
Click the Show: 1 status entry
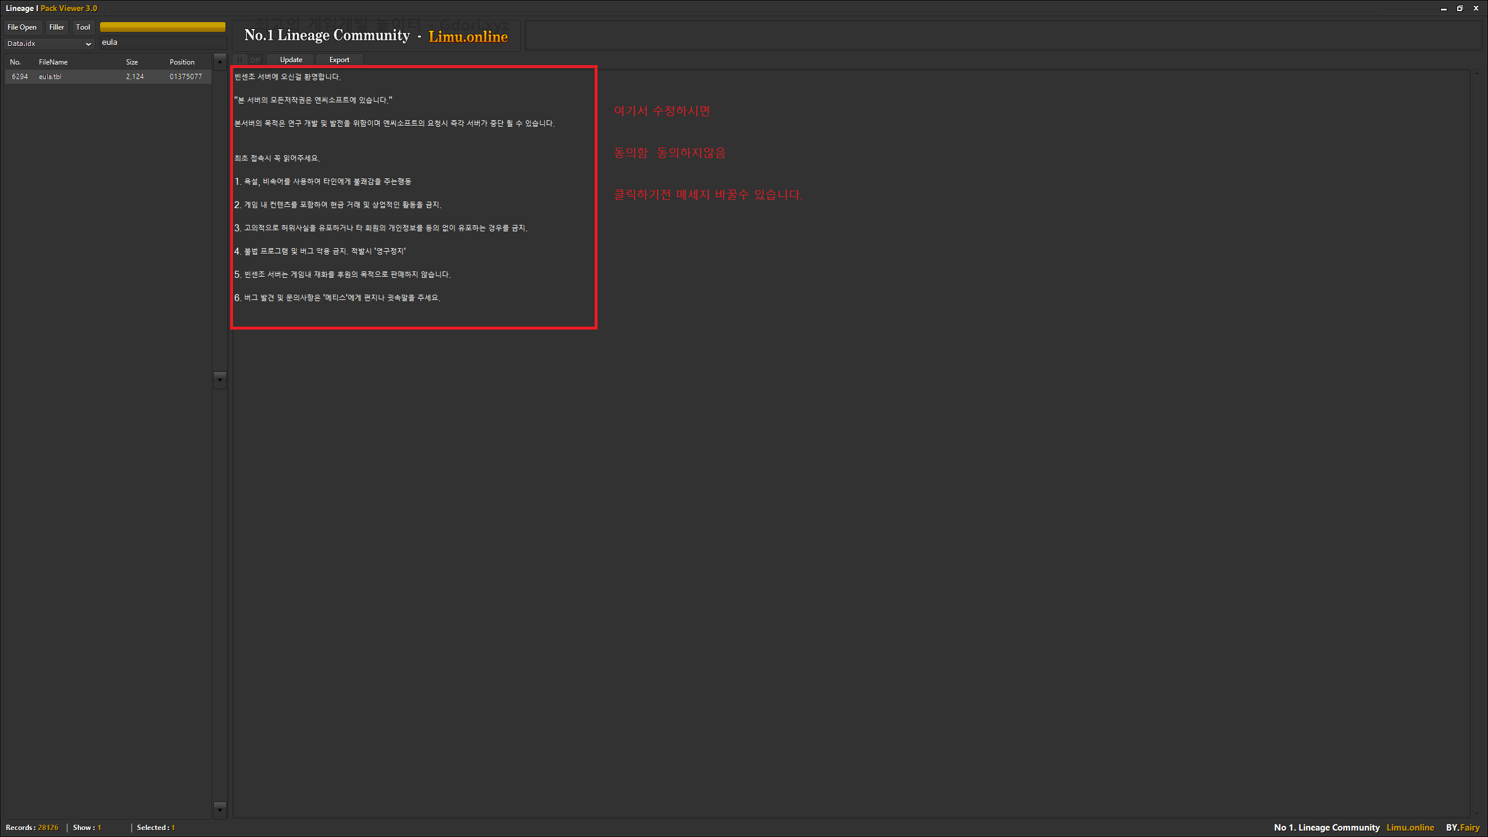[x=87, y=828]
